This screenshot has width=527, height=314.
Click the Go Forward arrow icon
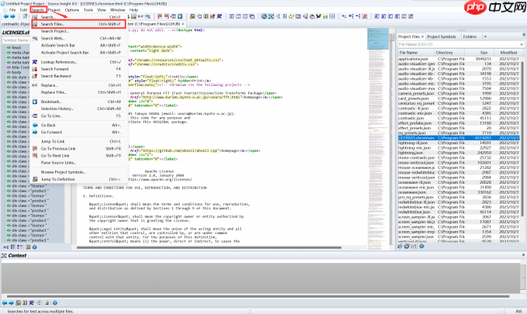click(34, 133)
